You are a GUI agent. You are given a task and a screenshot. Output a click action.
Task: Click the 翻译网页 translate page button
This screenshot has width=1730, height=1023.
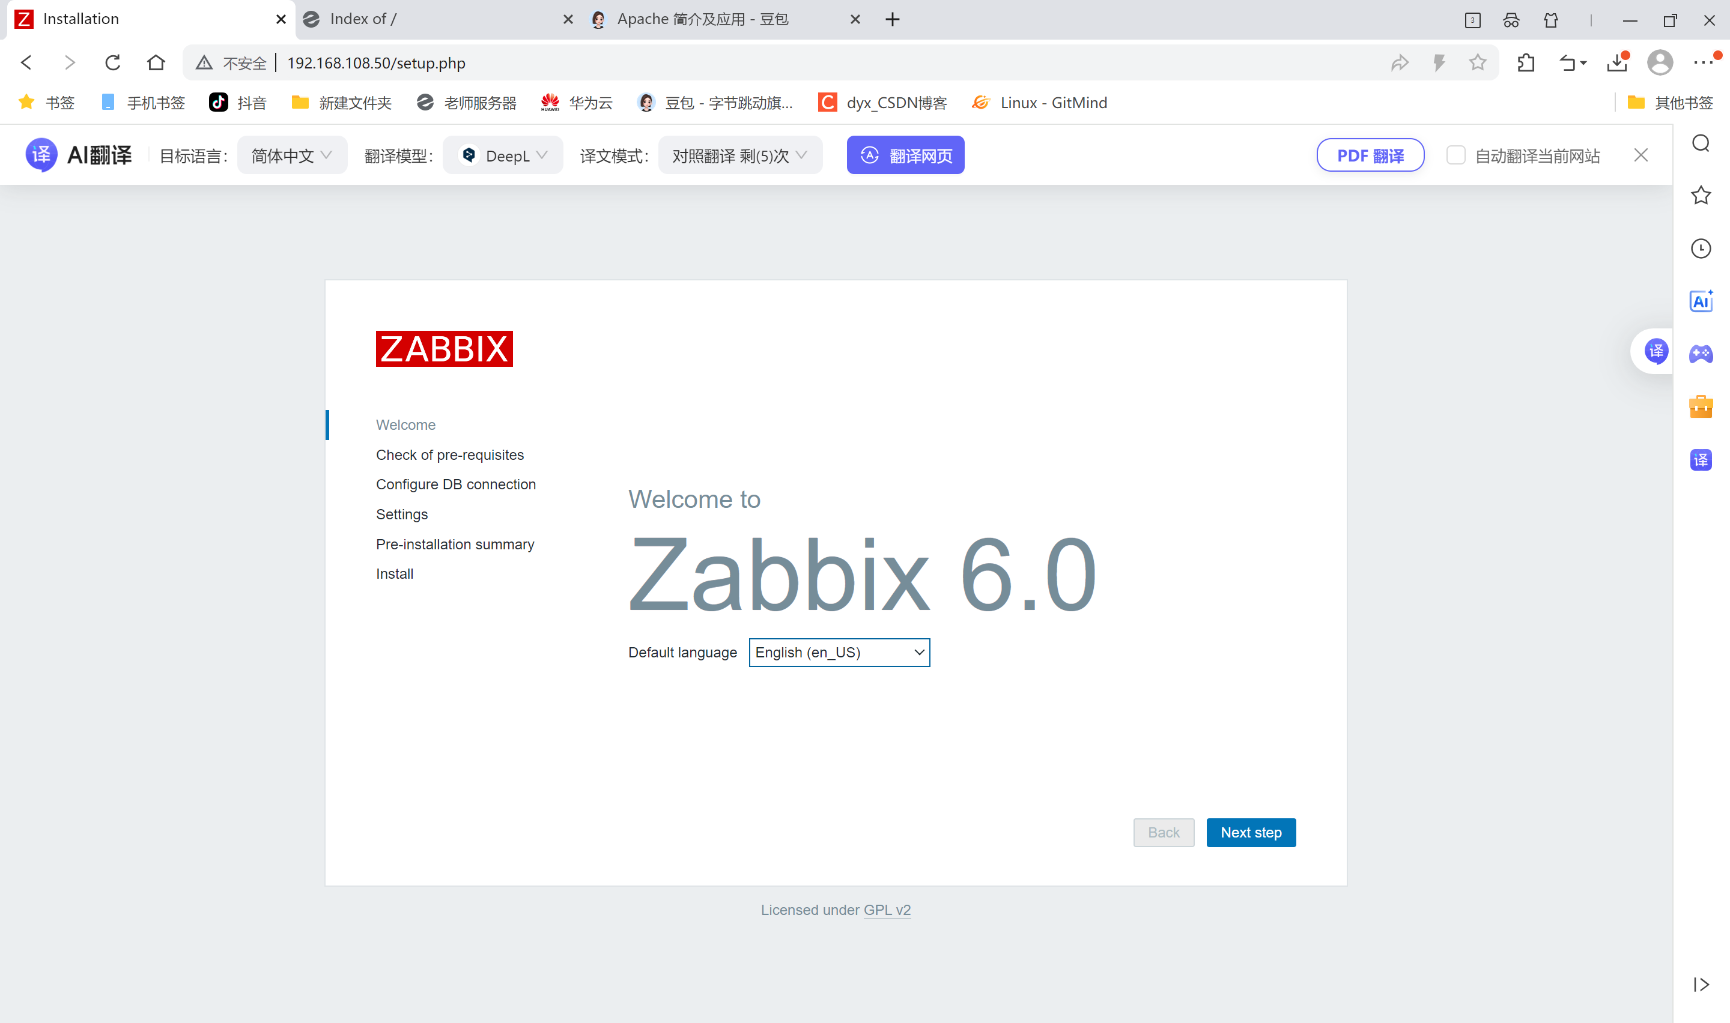905,156
